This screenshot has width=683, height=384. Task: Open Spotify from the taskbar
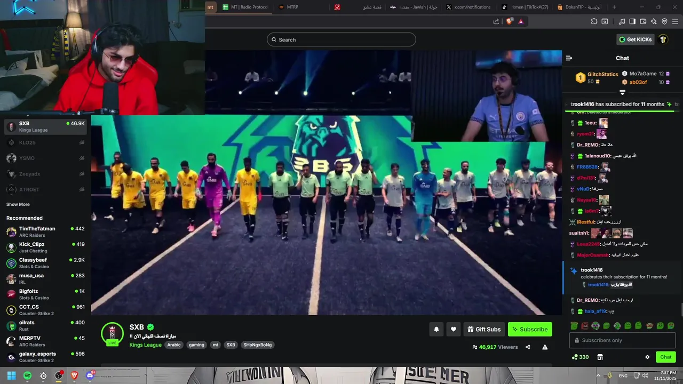[x=27, y=375]
